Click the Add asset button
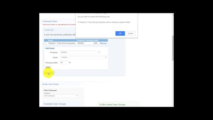 48,67
